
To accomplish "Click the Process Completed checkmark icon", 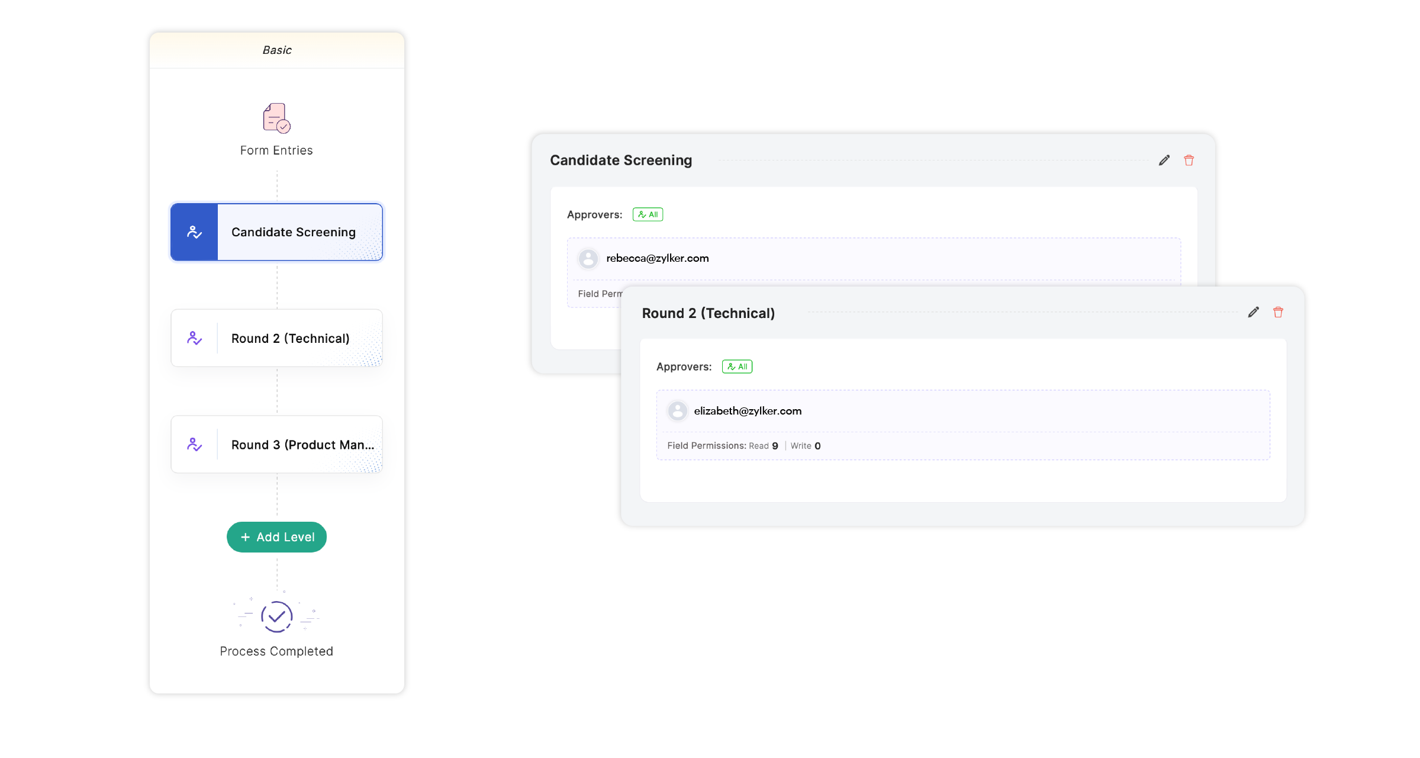I will click(x=276, y=616).
